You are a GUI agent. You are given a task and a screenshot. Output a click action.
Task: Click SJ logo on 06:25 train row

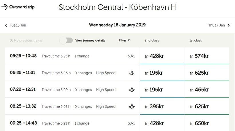coord(132,73)
